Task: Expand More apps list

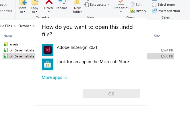Action: click(55, 77)
